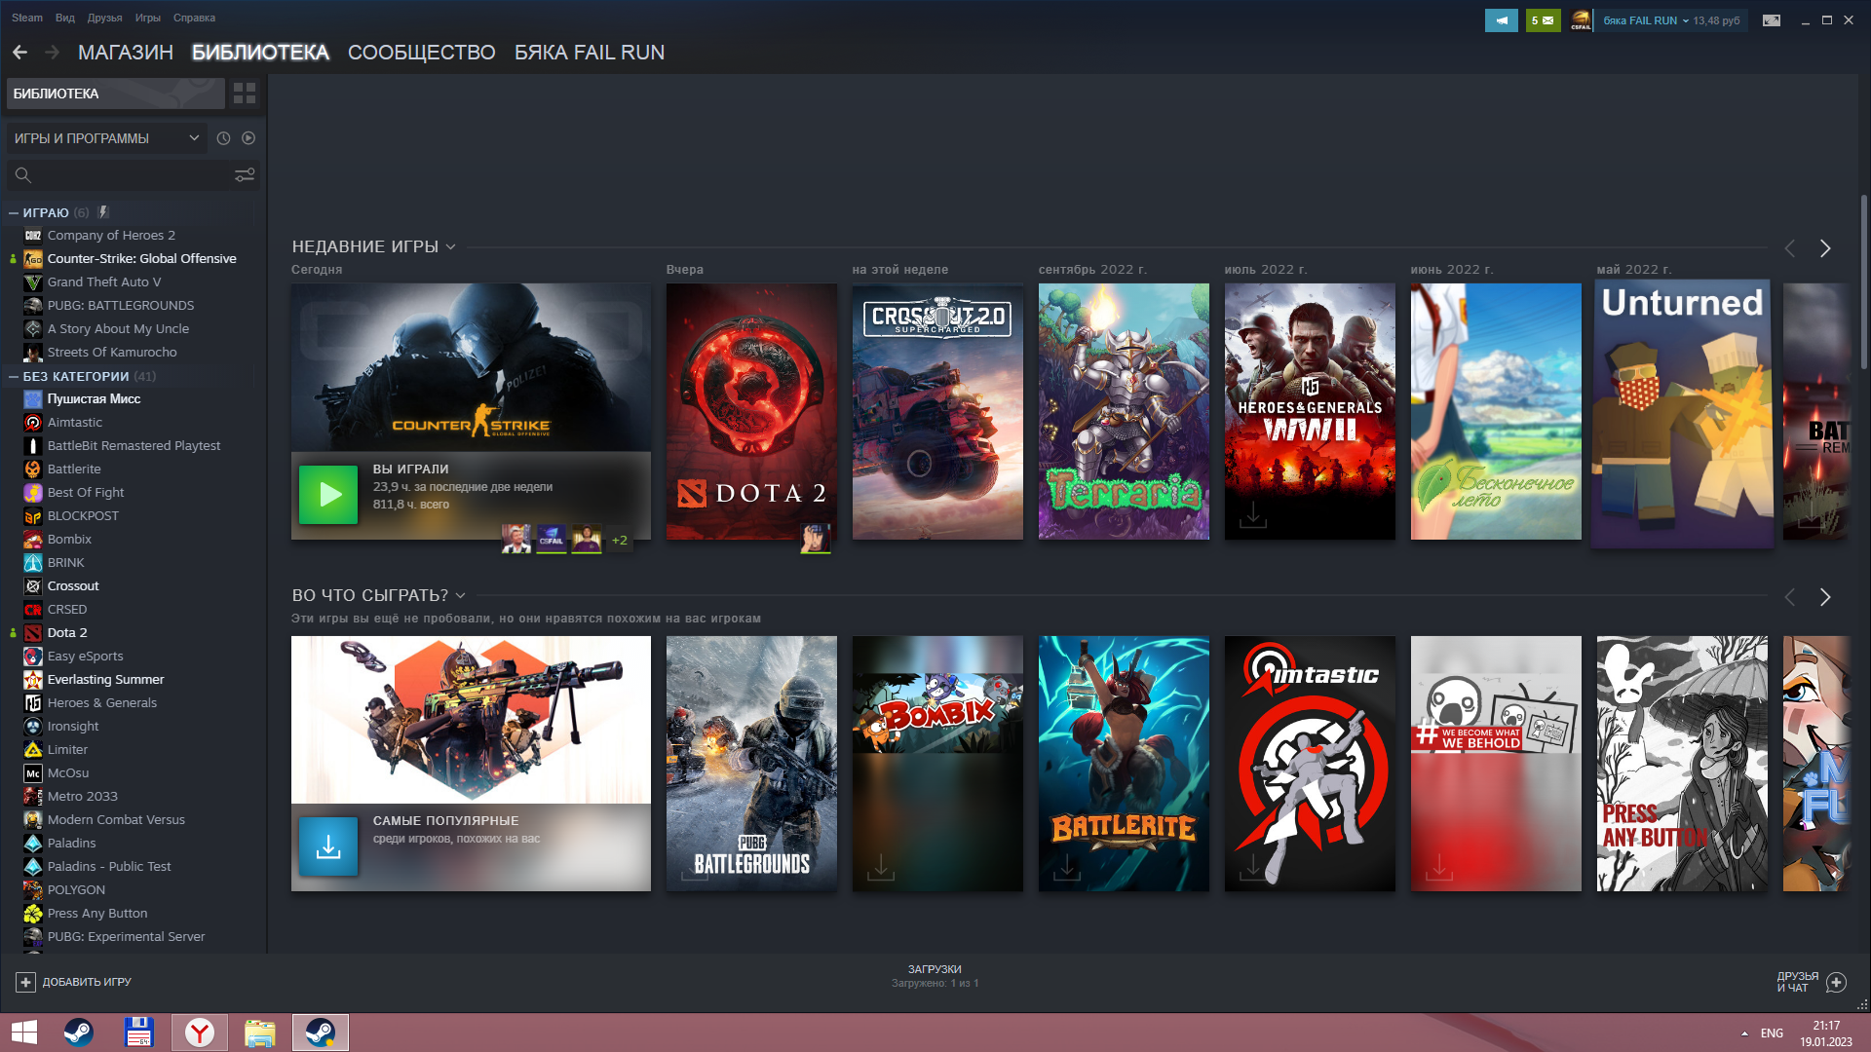Open the Terraria game tile
The width and height of the screenshot is (1871, 1052).
click(x=1124, y=411)
